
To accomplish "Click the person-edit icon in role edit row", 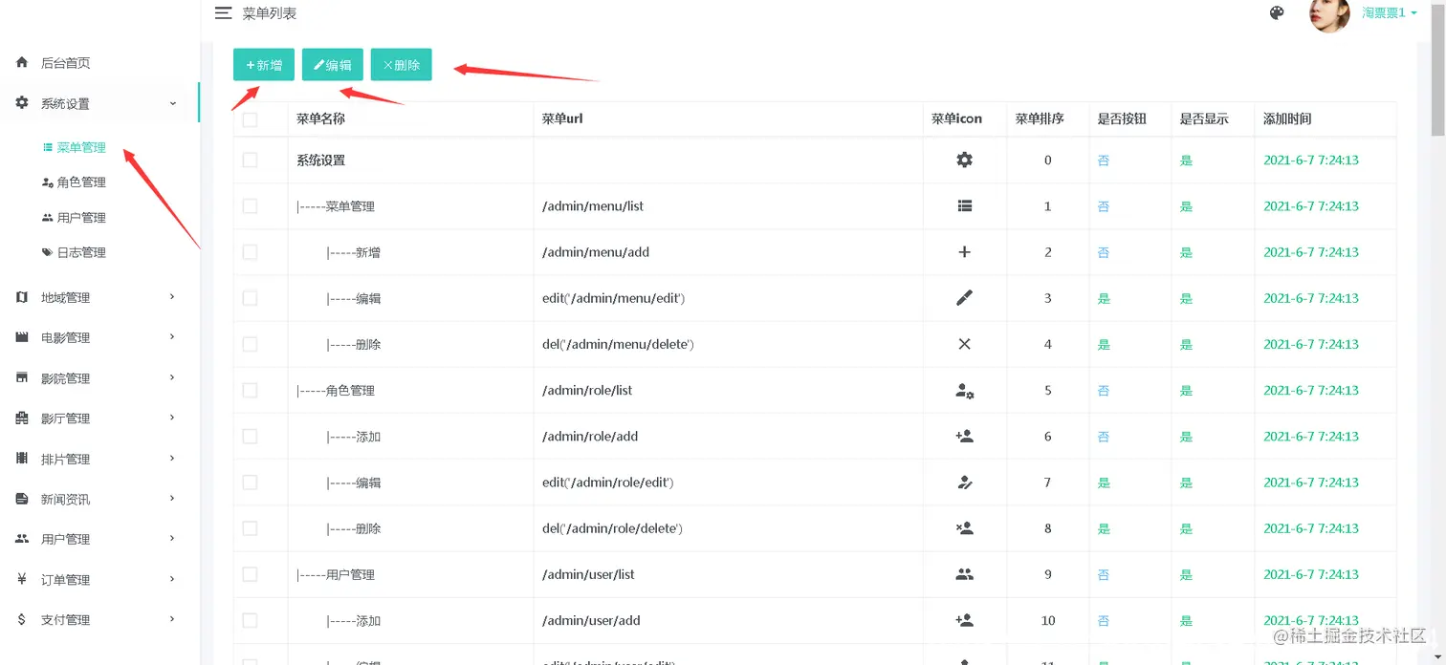I will (964, 483).
